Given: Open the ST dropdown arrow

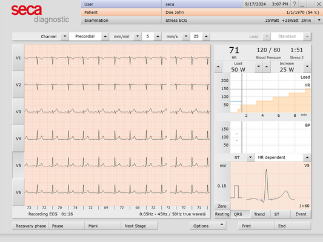Looking at the screenshot, I should click(x=250, y=157).
